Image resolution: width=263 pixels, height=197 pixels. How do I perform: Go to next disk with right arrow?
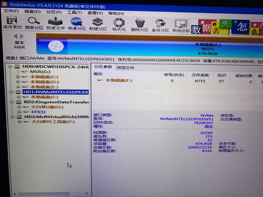click(x=22, y=36)
